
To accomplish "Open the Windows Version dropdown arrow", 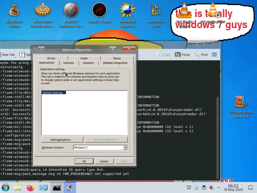I will point(125,147).
